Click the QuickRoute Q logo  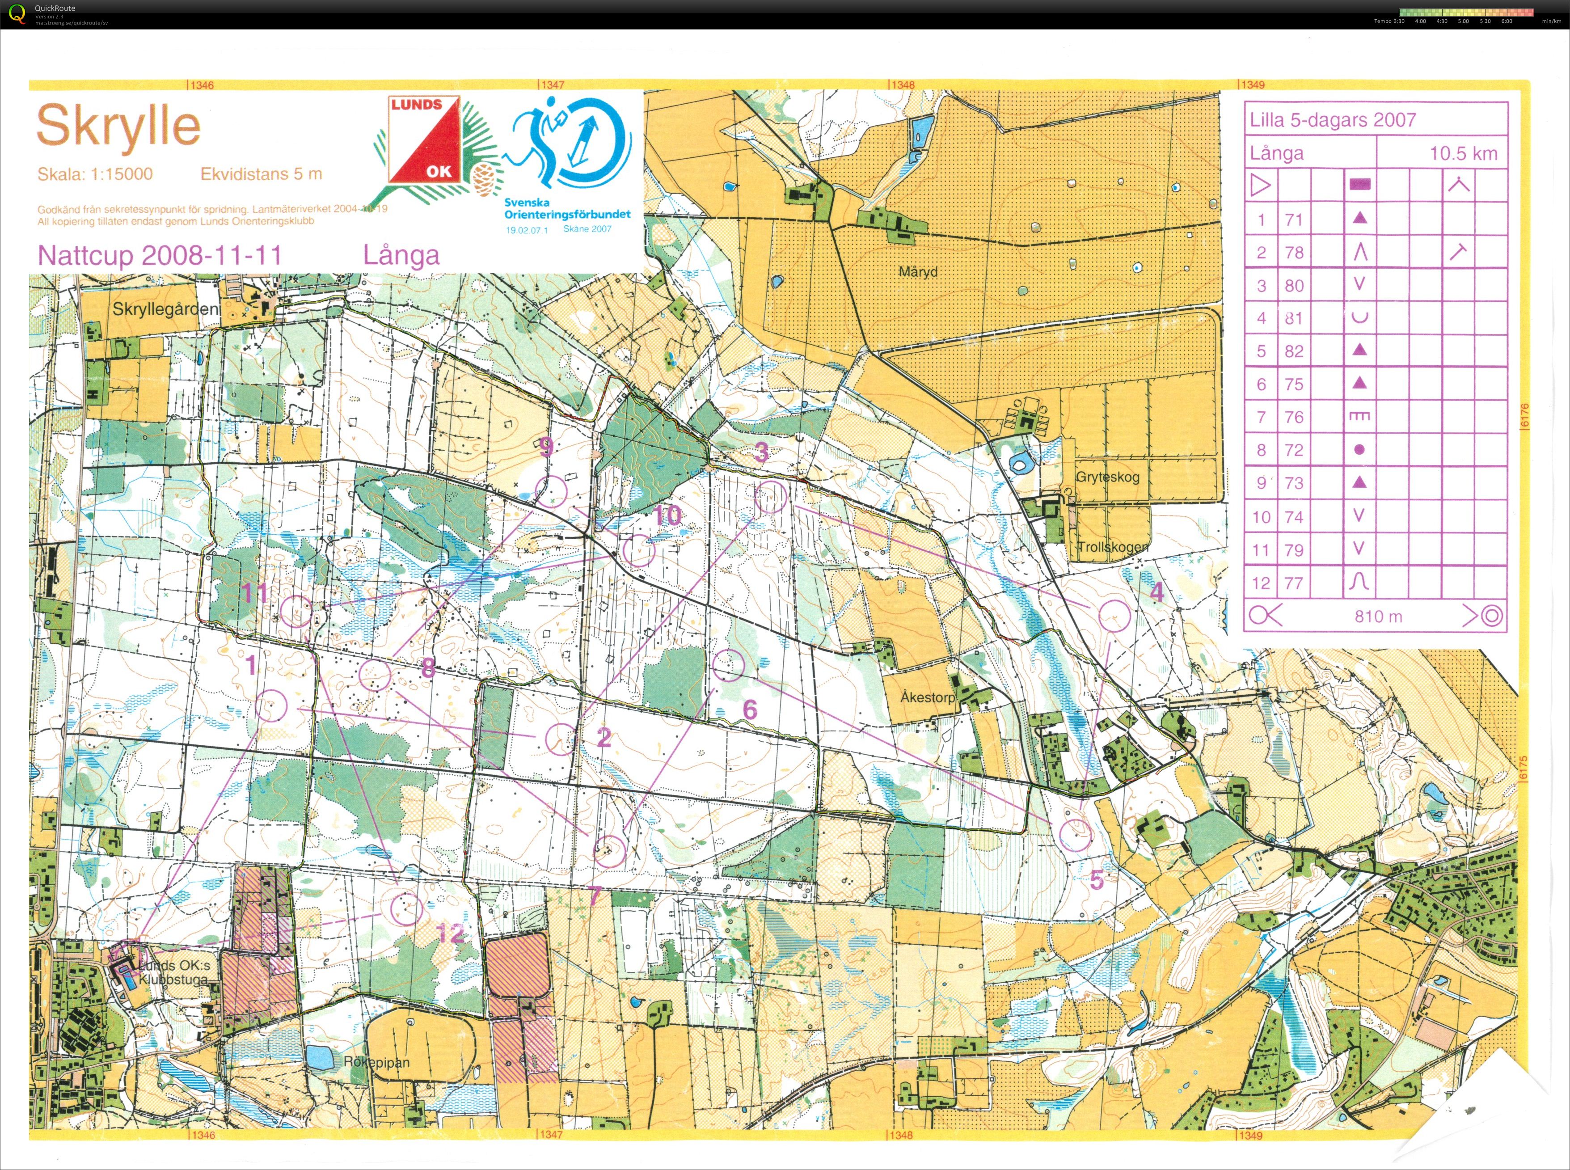pos(16,13)
